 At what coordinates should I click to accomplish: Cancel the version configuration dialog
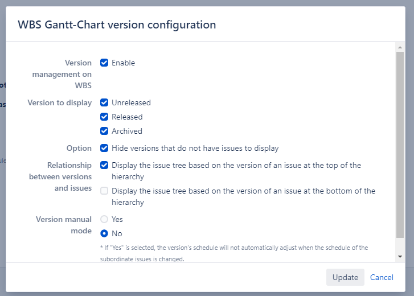(382, 277)
